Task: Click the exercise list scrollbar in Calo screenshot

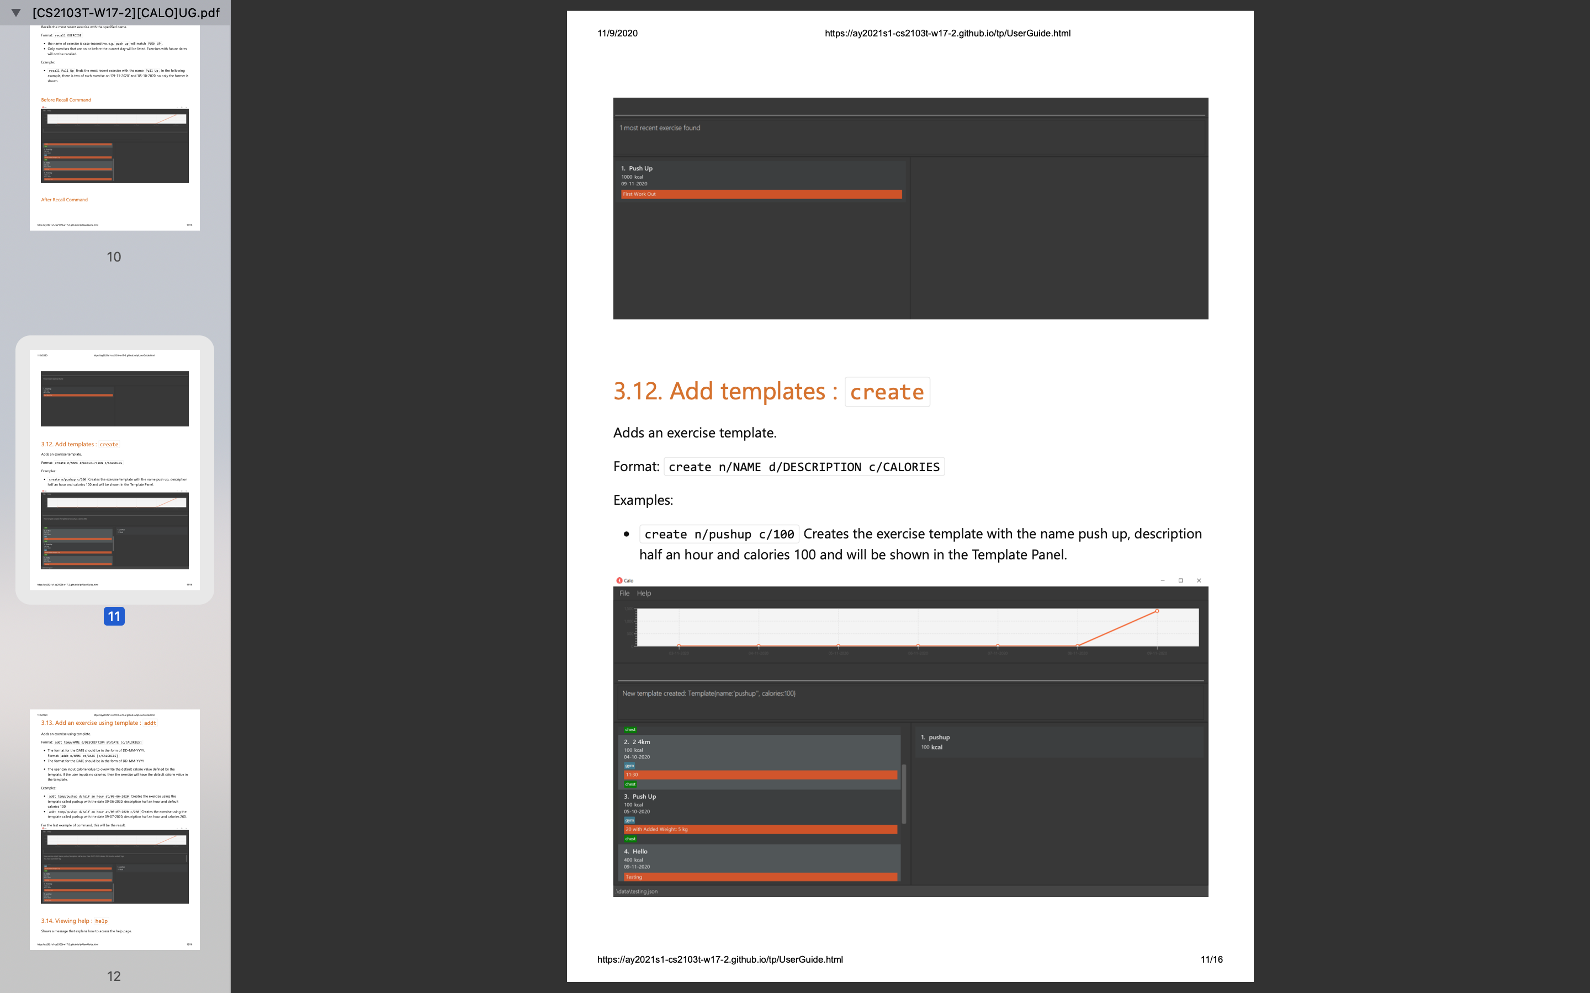Action: click(904, 793)
